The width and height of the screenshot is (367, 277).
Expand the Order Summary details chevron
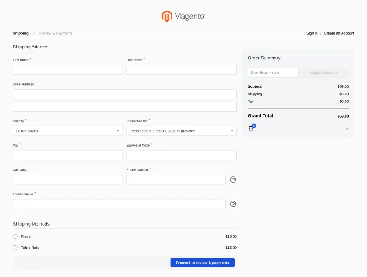click(346, 129)
